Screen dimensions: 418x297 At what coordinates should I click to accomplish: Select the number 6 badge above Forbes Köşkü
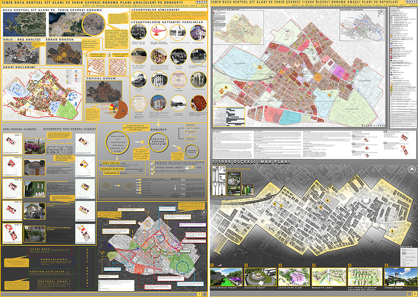click(x=386, y=265)
